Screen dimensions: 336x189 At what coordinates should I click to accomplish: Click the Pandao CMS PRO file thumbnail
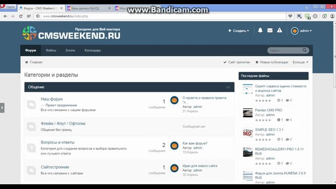(247, 113)
